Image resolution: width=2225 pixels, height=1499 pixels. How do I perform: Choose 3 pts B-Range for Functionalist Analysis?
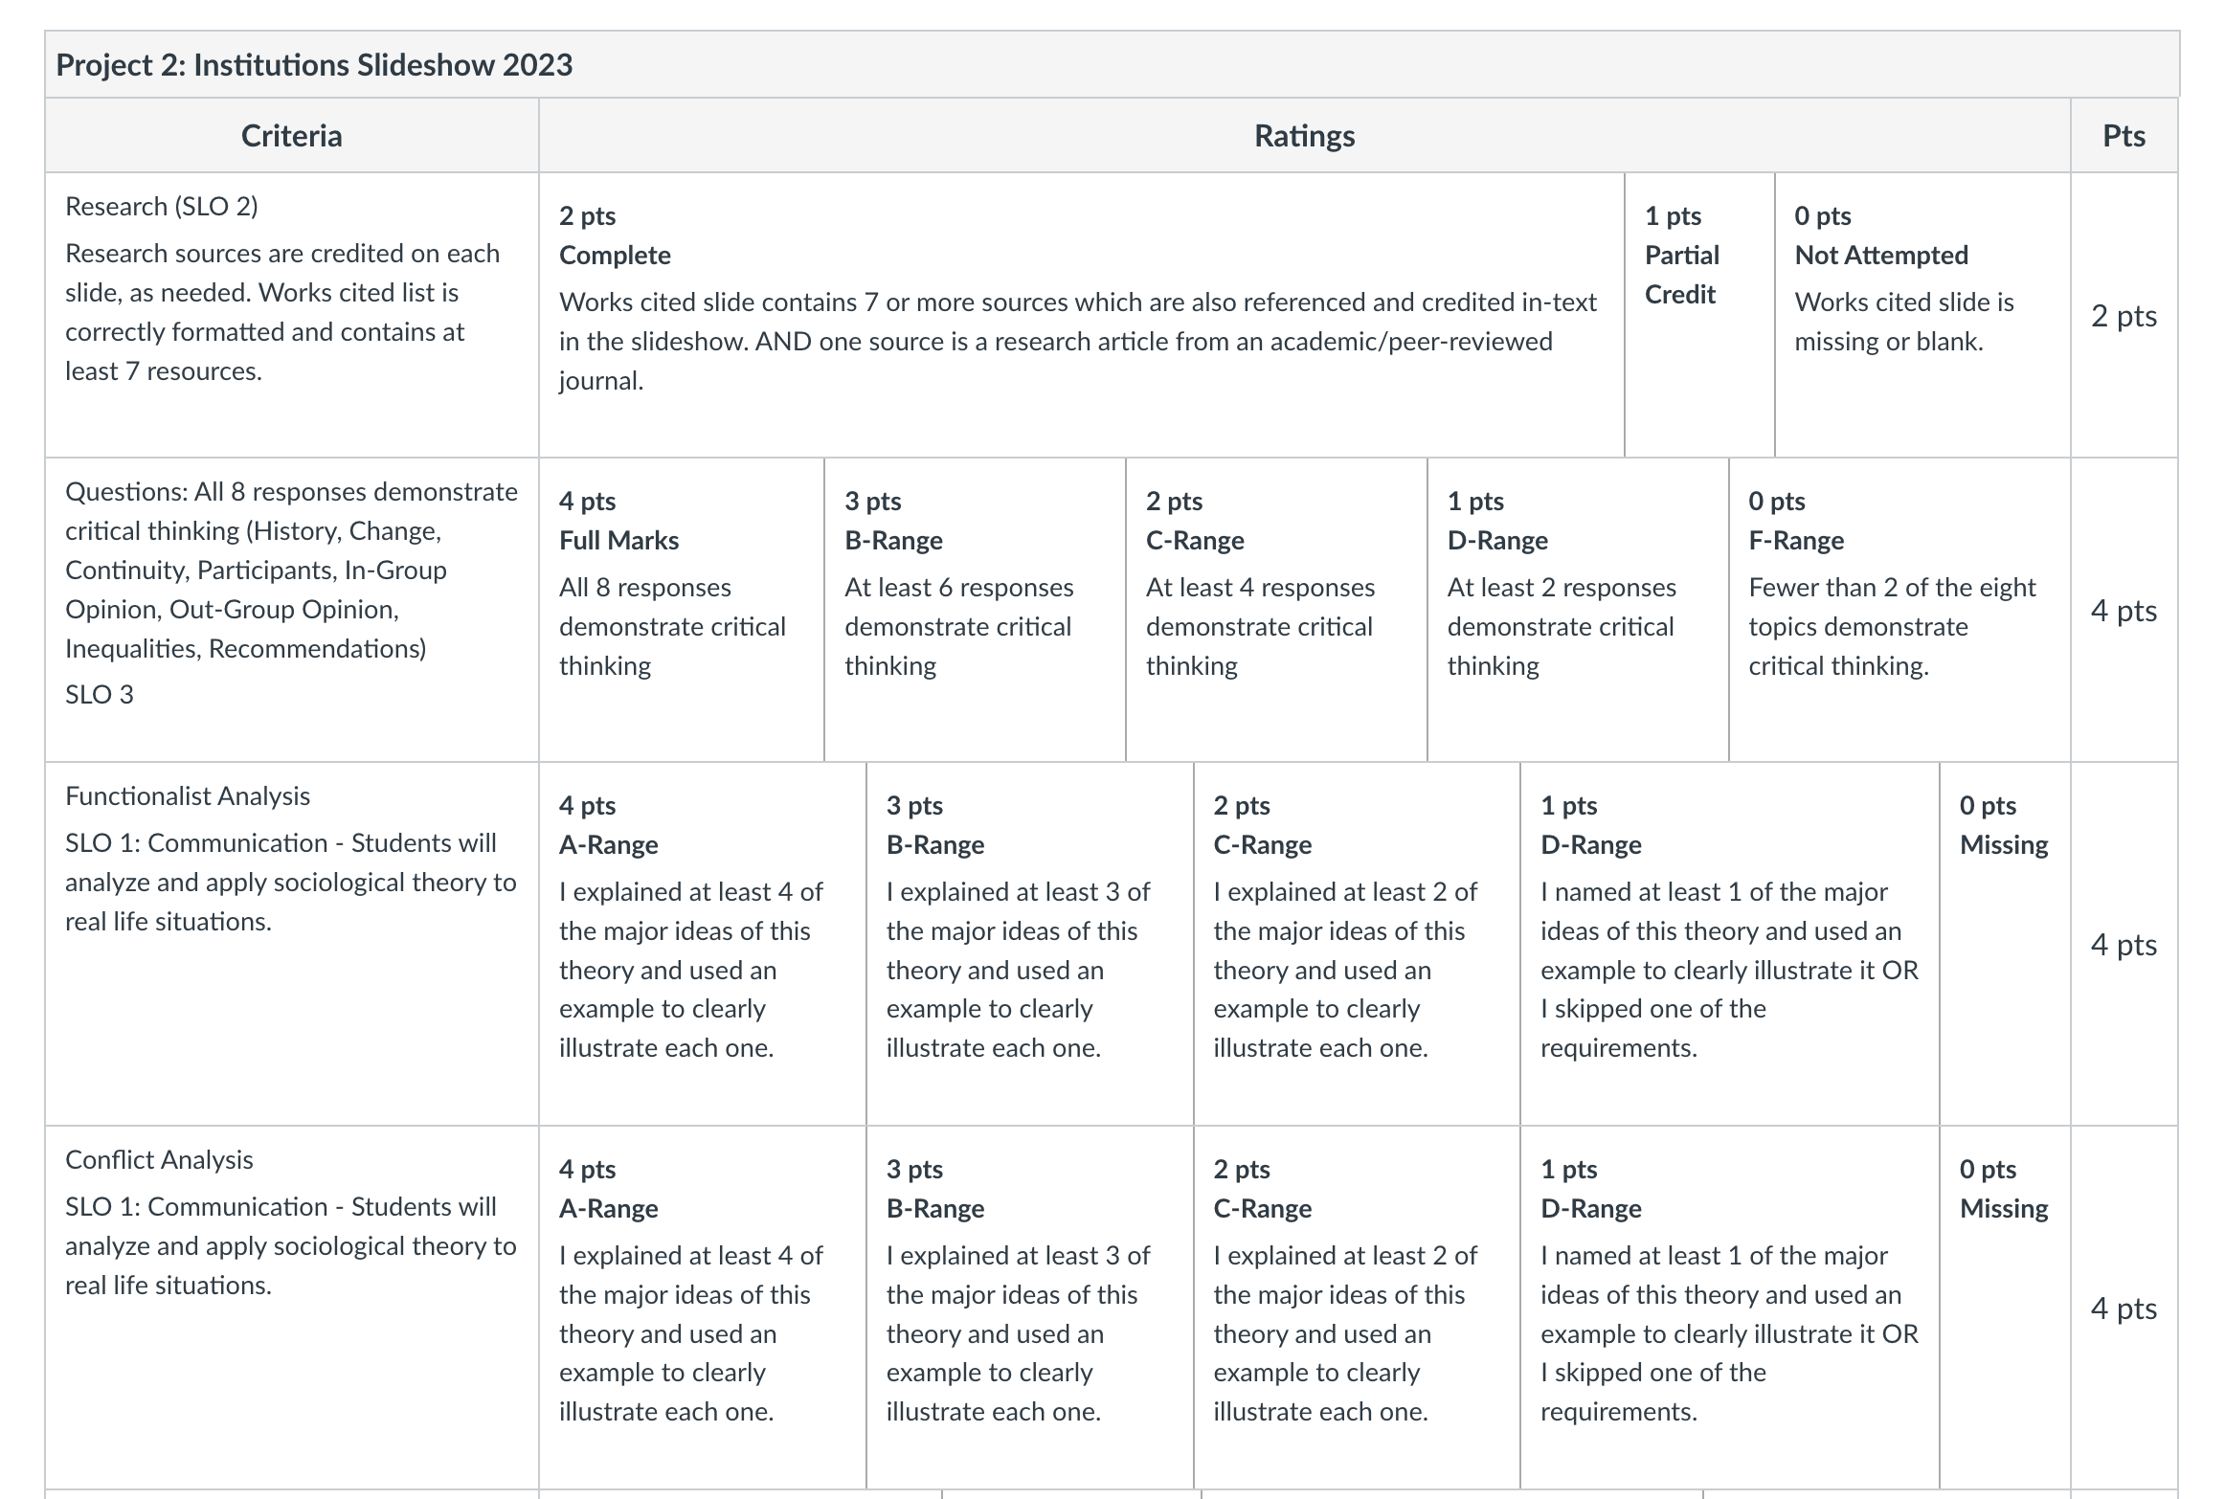point(1030,944)
